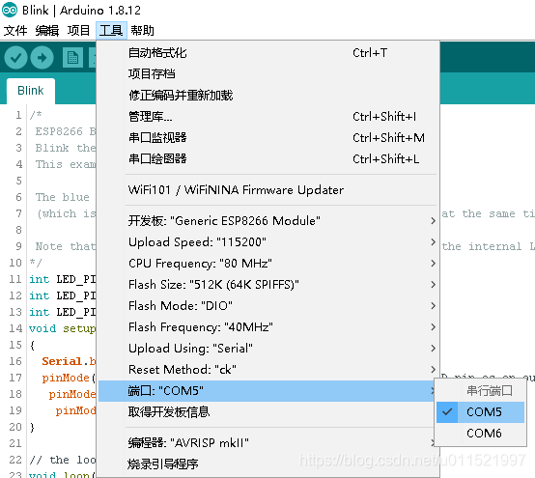535x478 pixels.
Task: Open 串口监视器 serial monitor
Action: click(268, 138)
